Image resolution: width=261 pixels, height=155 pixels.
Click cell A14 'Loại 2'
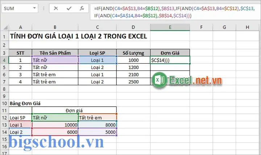coord(20,132)
